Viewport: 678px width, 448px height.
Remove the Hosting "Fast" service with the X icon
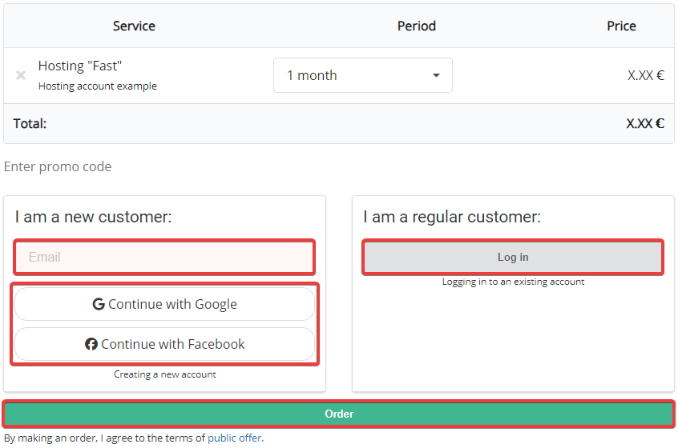21,75
